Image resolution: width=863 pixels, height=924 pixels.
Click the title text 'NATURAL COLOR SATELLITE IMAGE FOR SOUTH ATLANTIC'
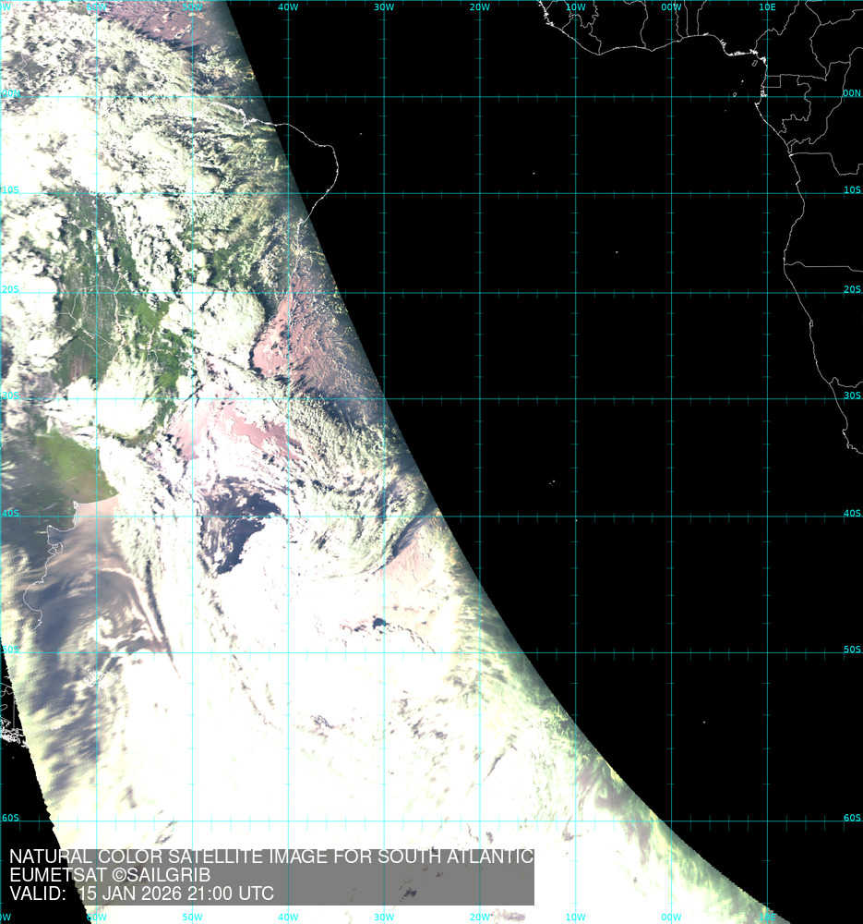tap(271, 857)
